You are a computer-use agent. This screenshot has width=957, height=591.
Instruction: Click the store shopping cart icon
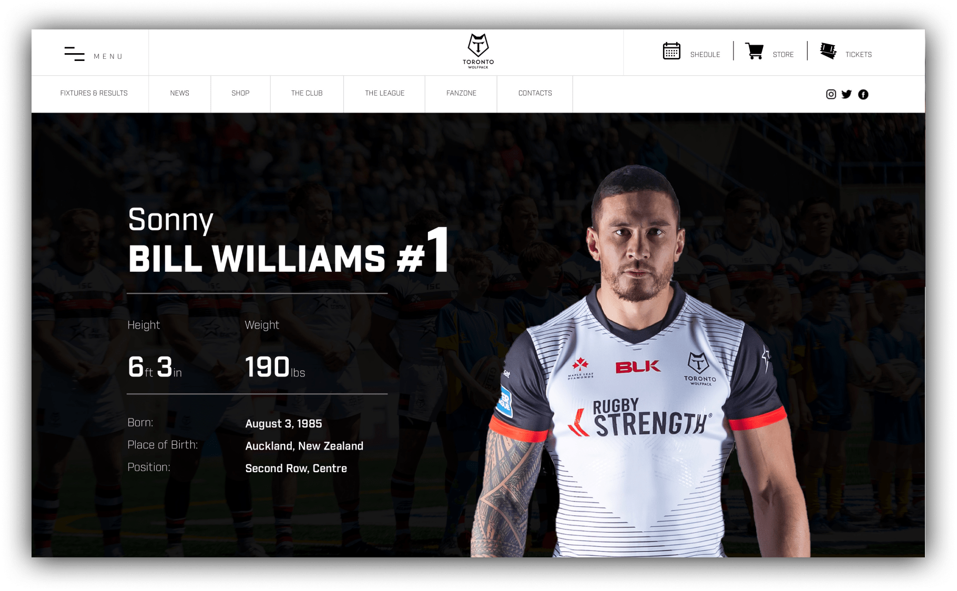coord(755,51)
